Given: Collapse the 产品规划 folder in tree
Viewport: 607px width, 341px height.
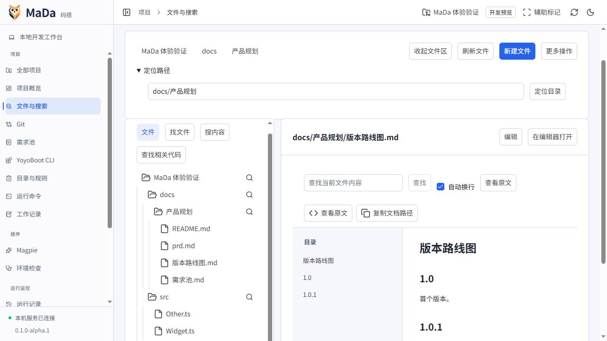Looking at the screenshot, I should pos(158,212).
